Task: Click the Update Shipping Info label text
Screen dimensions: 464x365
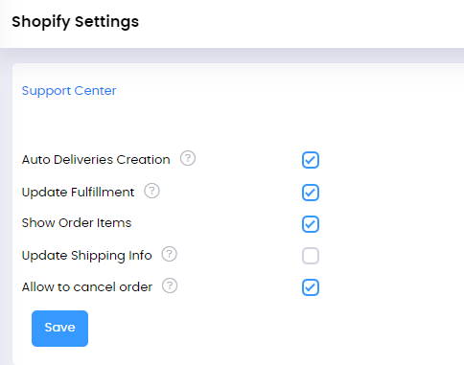Action: pos(86,256)
